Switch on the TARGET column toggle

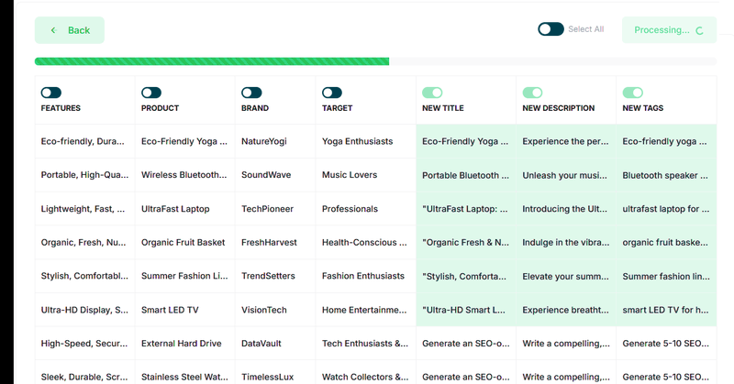(332, 93)
